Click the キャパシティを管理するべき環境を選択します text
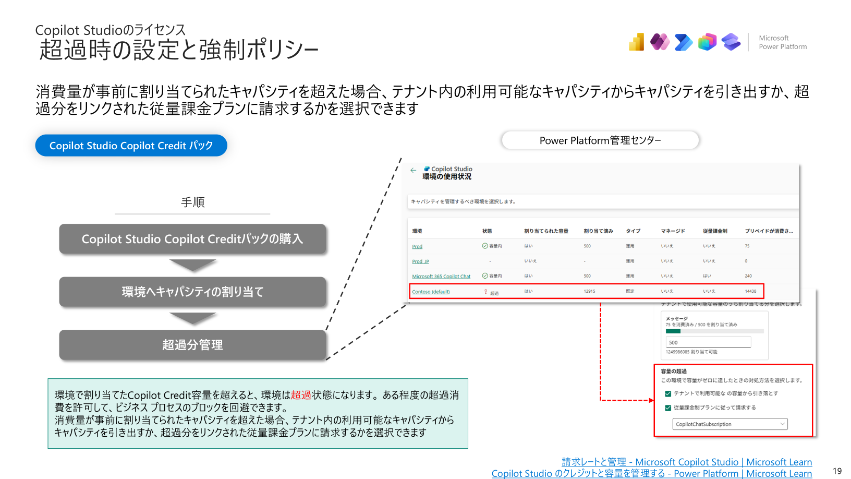This screenshot has width=851, height=479. tap(464, 201)
